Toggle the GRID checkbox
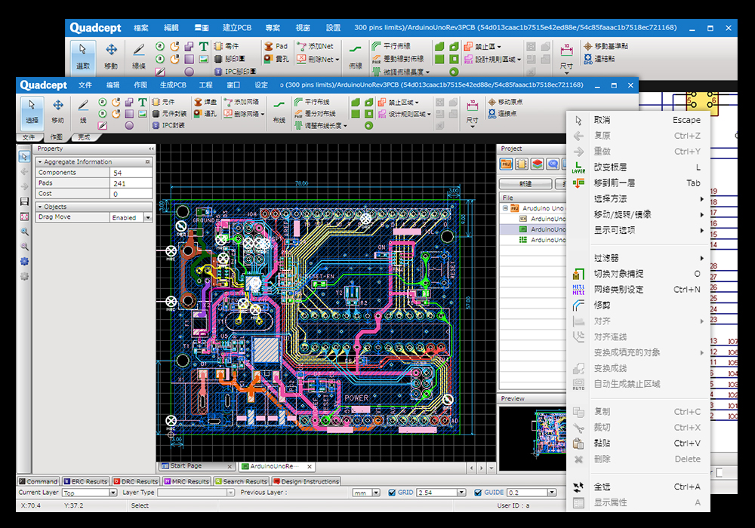Image resolution: width=755 pixels, height=528 pixels. (392, 493)
